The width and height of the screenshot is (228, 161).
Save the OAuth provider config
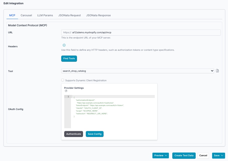[x=95, y=134]
